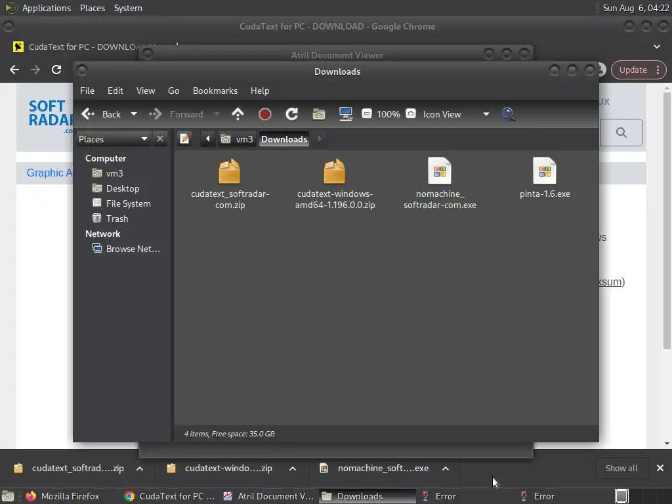Zoom in with the plus icon
Screen dimensions: 672x504
click(x=411, y=114)
